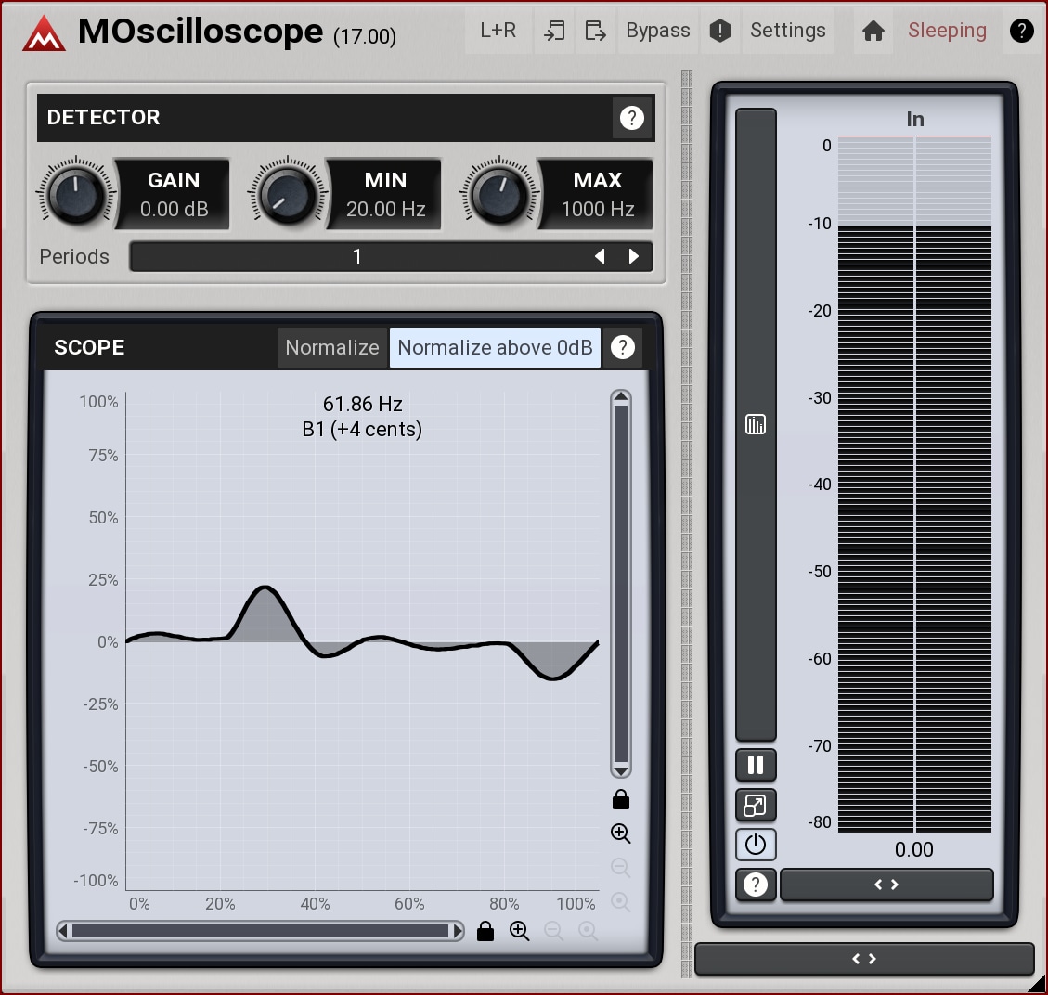
Task: Open the L+R channel mode selector
Action: click(498, 31)
